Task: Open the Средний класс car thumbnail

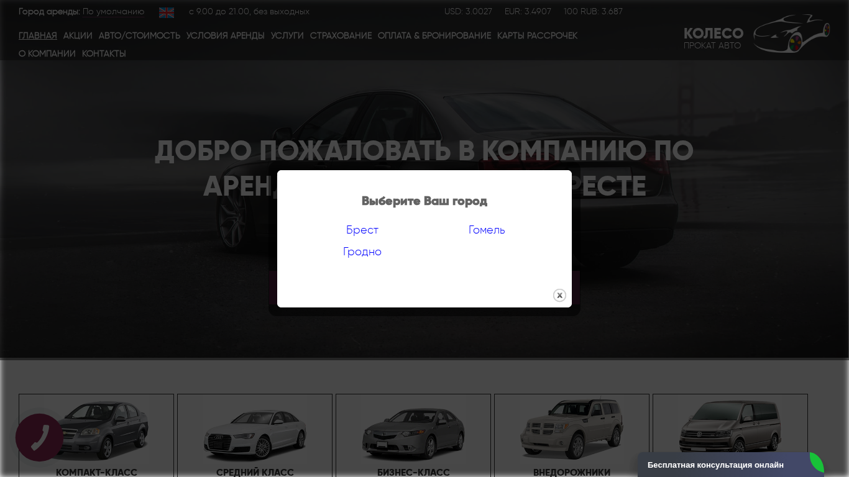Action: tap(255, 435)
